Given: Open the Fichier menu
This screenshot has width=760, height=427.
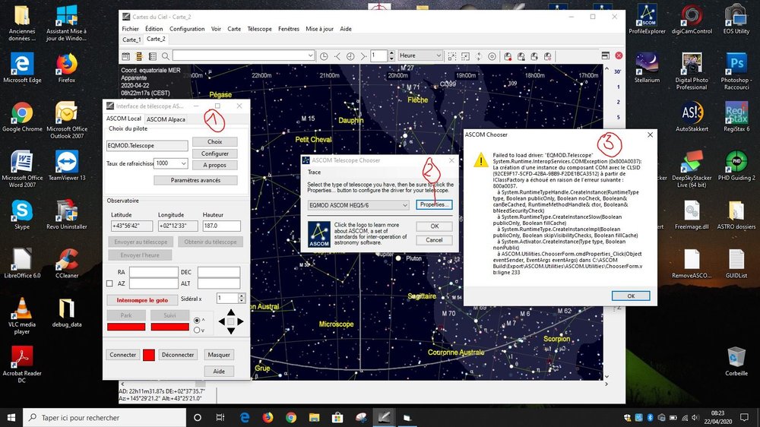Looking at the screenshot, I should pyautogui.click(x=131, y=29).
